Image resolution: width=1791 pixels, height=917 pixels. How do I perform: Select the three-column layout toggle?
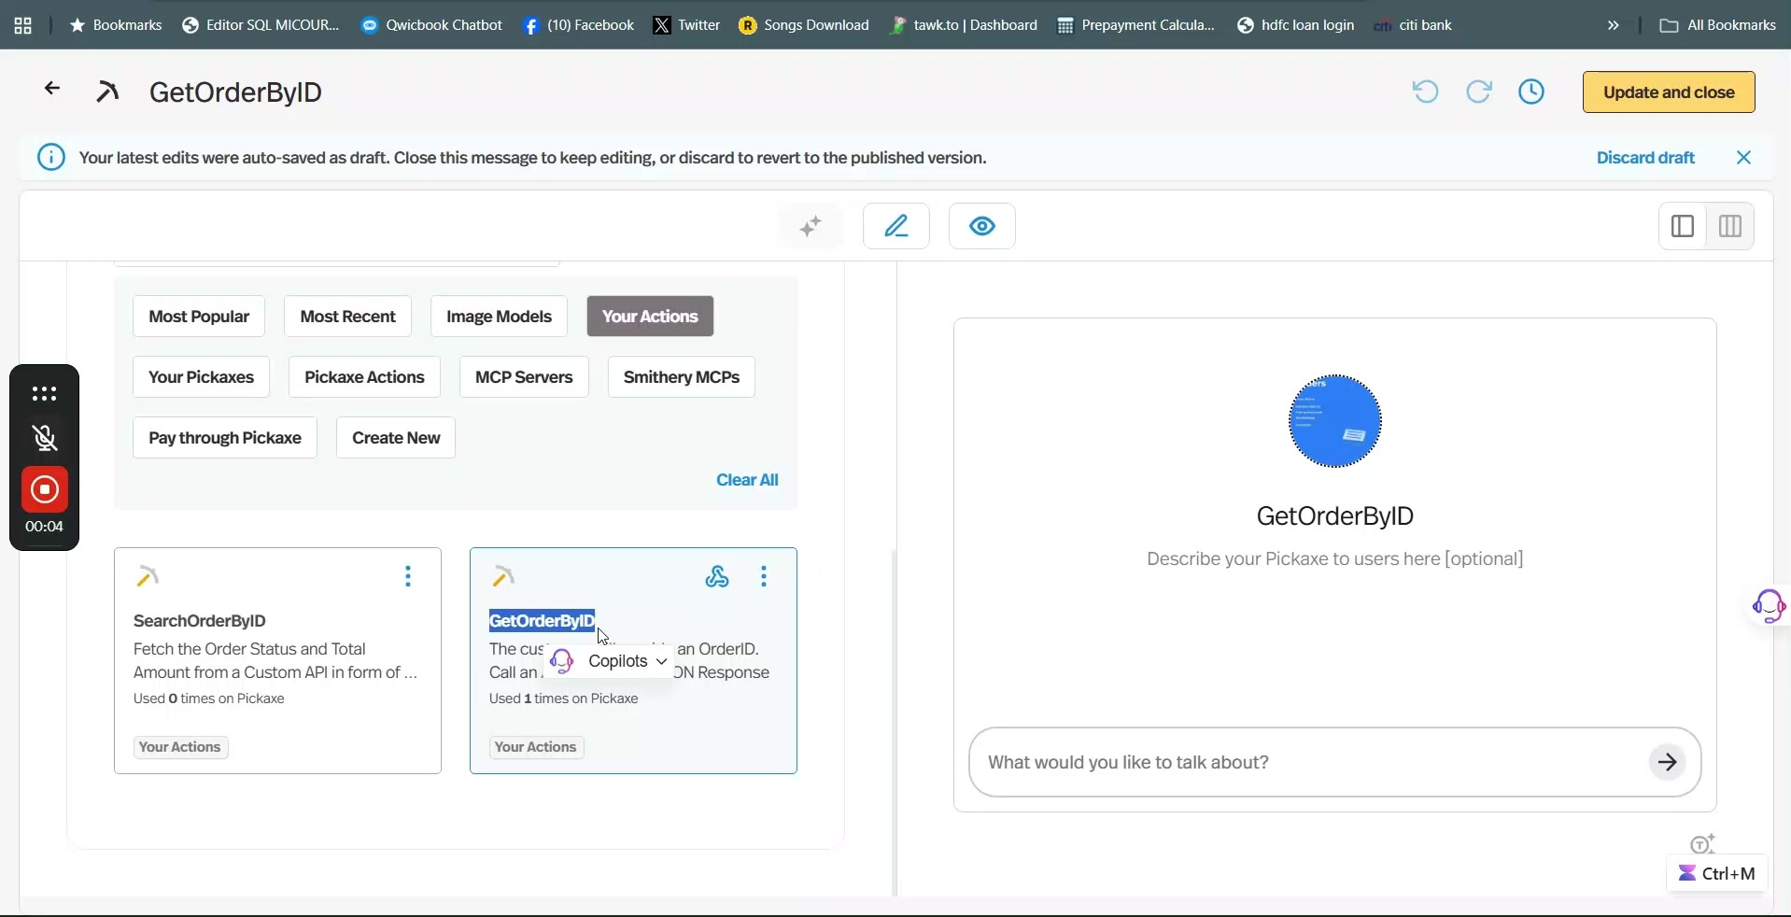pos(1730,226)
